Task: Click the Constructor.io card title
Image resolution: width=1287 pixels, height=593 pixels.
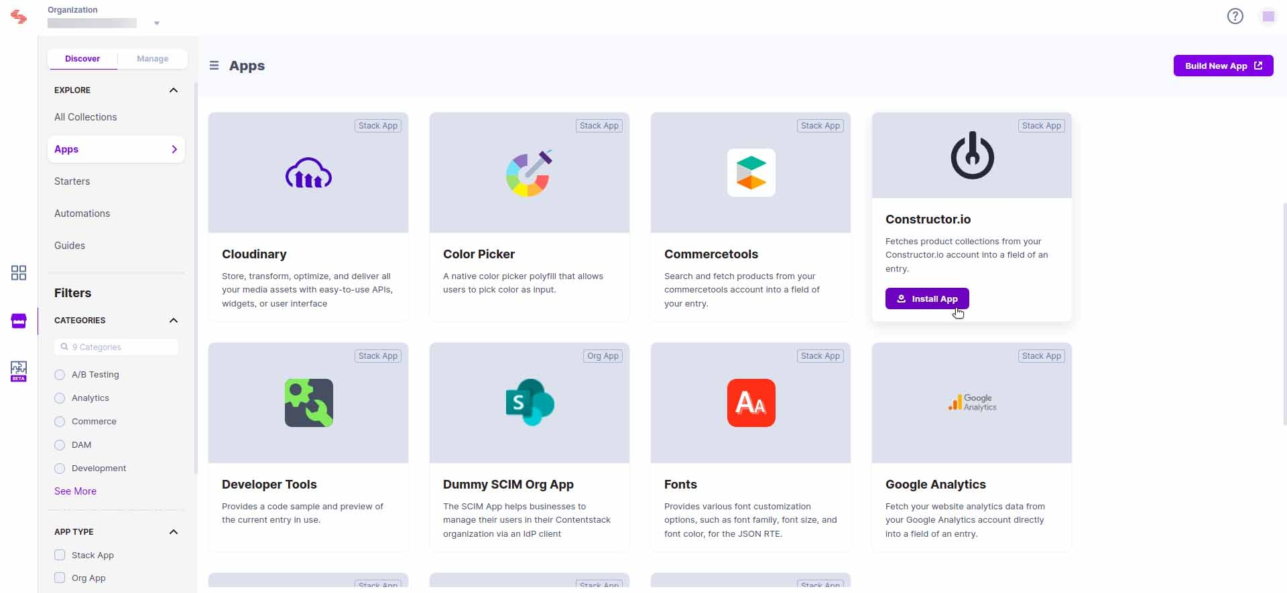Action: (928, 220)
